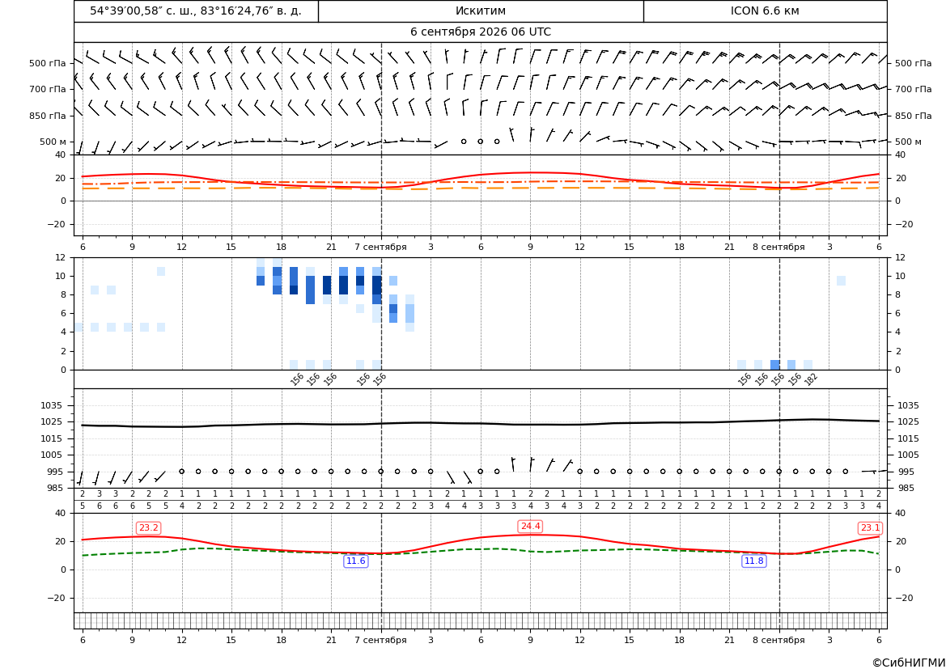The height and width of the screenshot is (669, 946).
Task: Click the left 700 гПа level label
Action: 48,89
